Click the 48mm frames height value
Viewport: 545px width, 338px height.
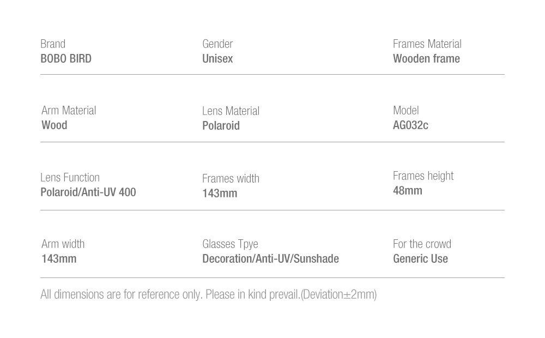408,190
